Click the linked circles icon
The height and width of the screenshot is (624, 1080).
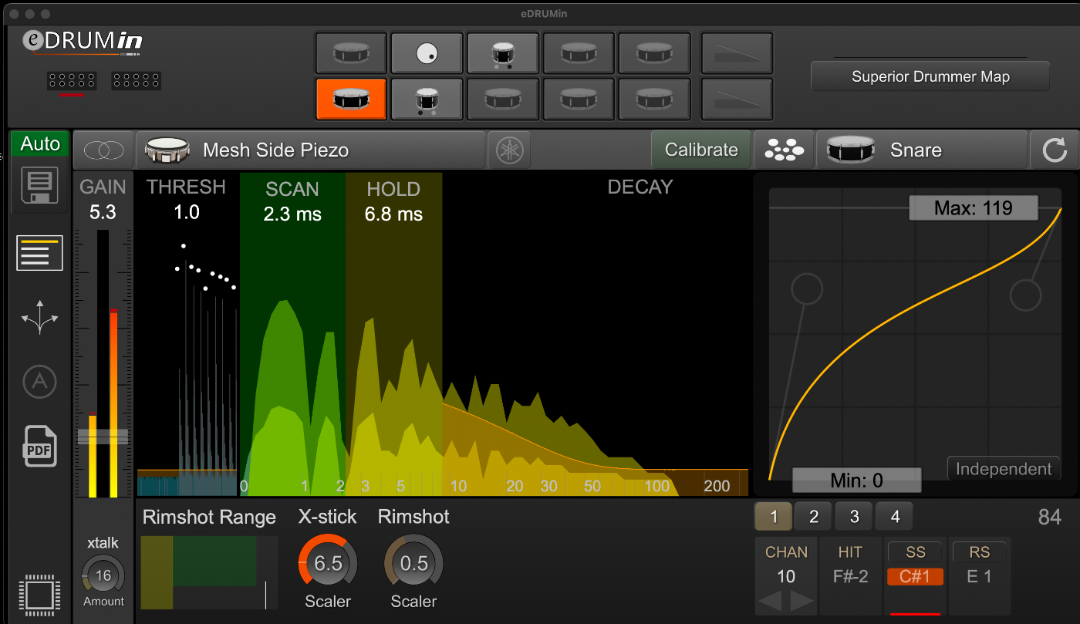pyautogui.click(x=103, y=150)
